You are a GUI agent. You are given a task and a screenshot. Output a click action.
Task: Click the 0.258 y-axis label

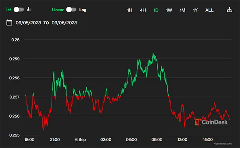click(x=14, y=78)
